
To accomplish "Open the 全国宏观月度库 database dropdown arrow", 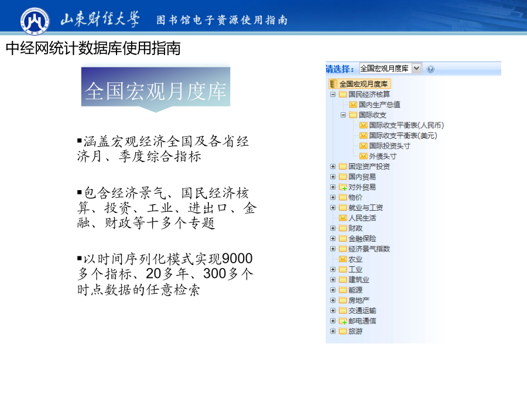I will tap(416, 68).
